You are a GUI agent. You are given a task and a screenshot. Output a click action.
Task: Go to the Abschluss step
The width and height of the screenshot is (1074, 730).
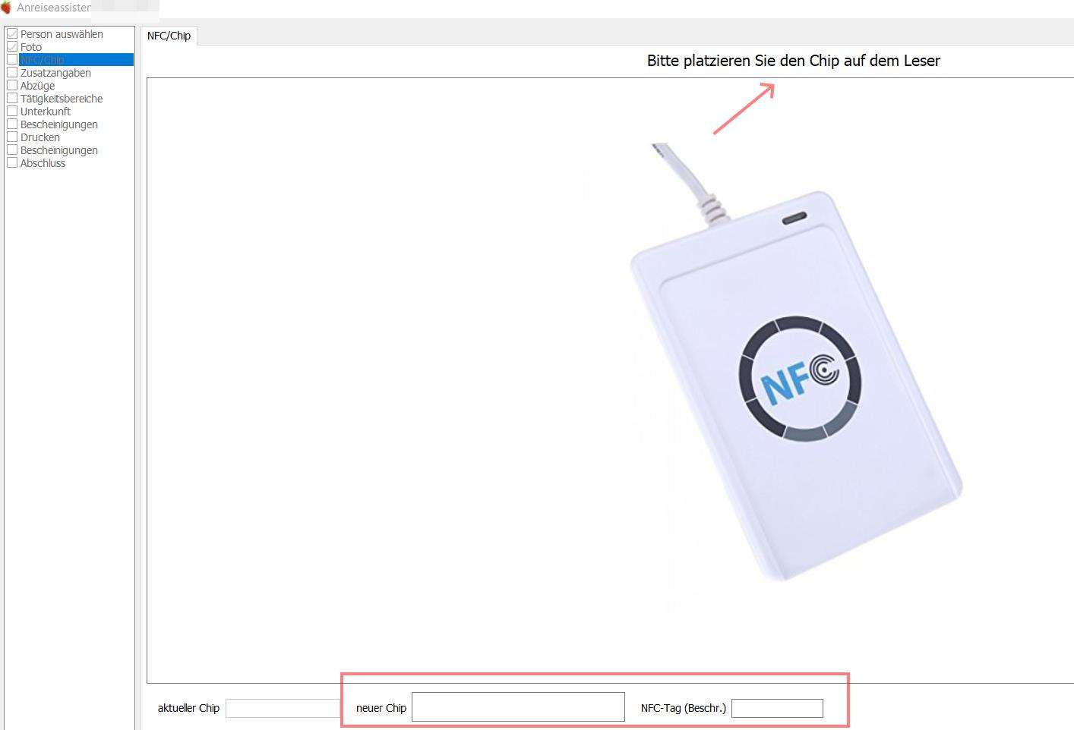43,163
